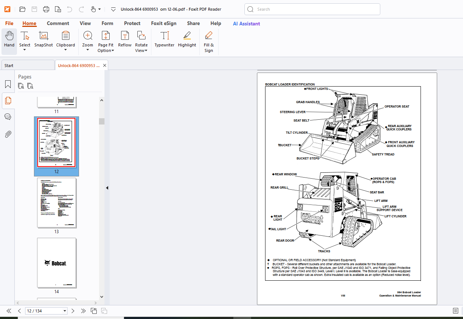
Task: Go to the previous page
Action: (x=20, y=311)
